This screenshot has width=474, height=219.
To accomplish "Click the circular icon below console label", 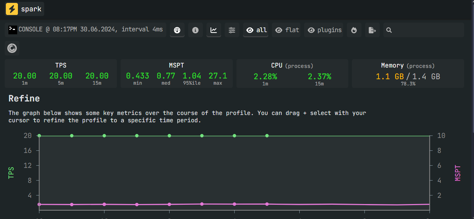I will [x=12, y=48].
